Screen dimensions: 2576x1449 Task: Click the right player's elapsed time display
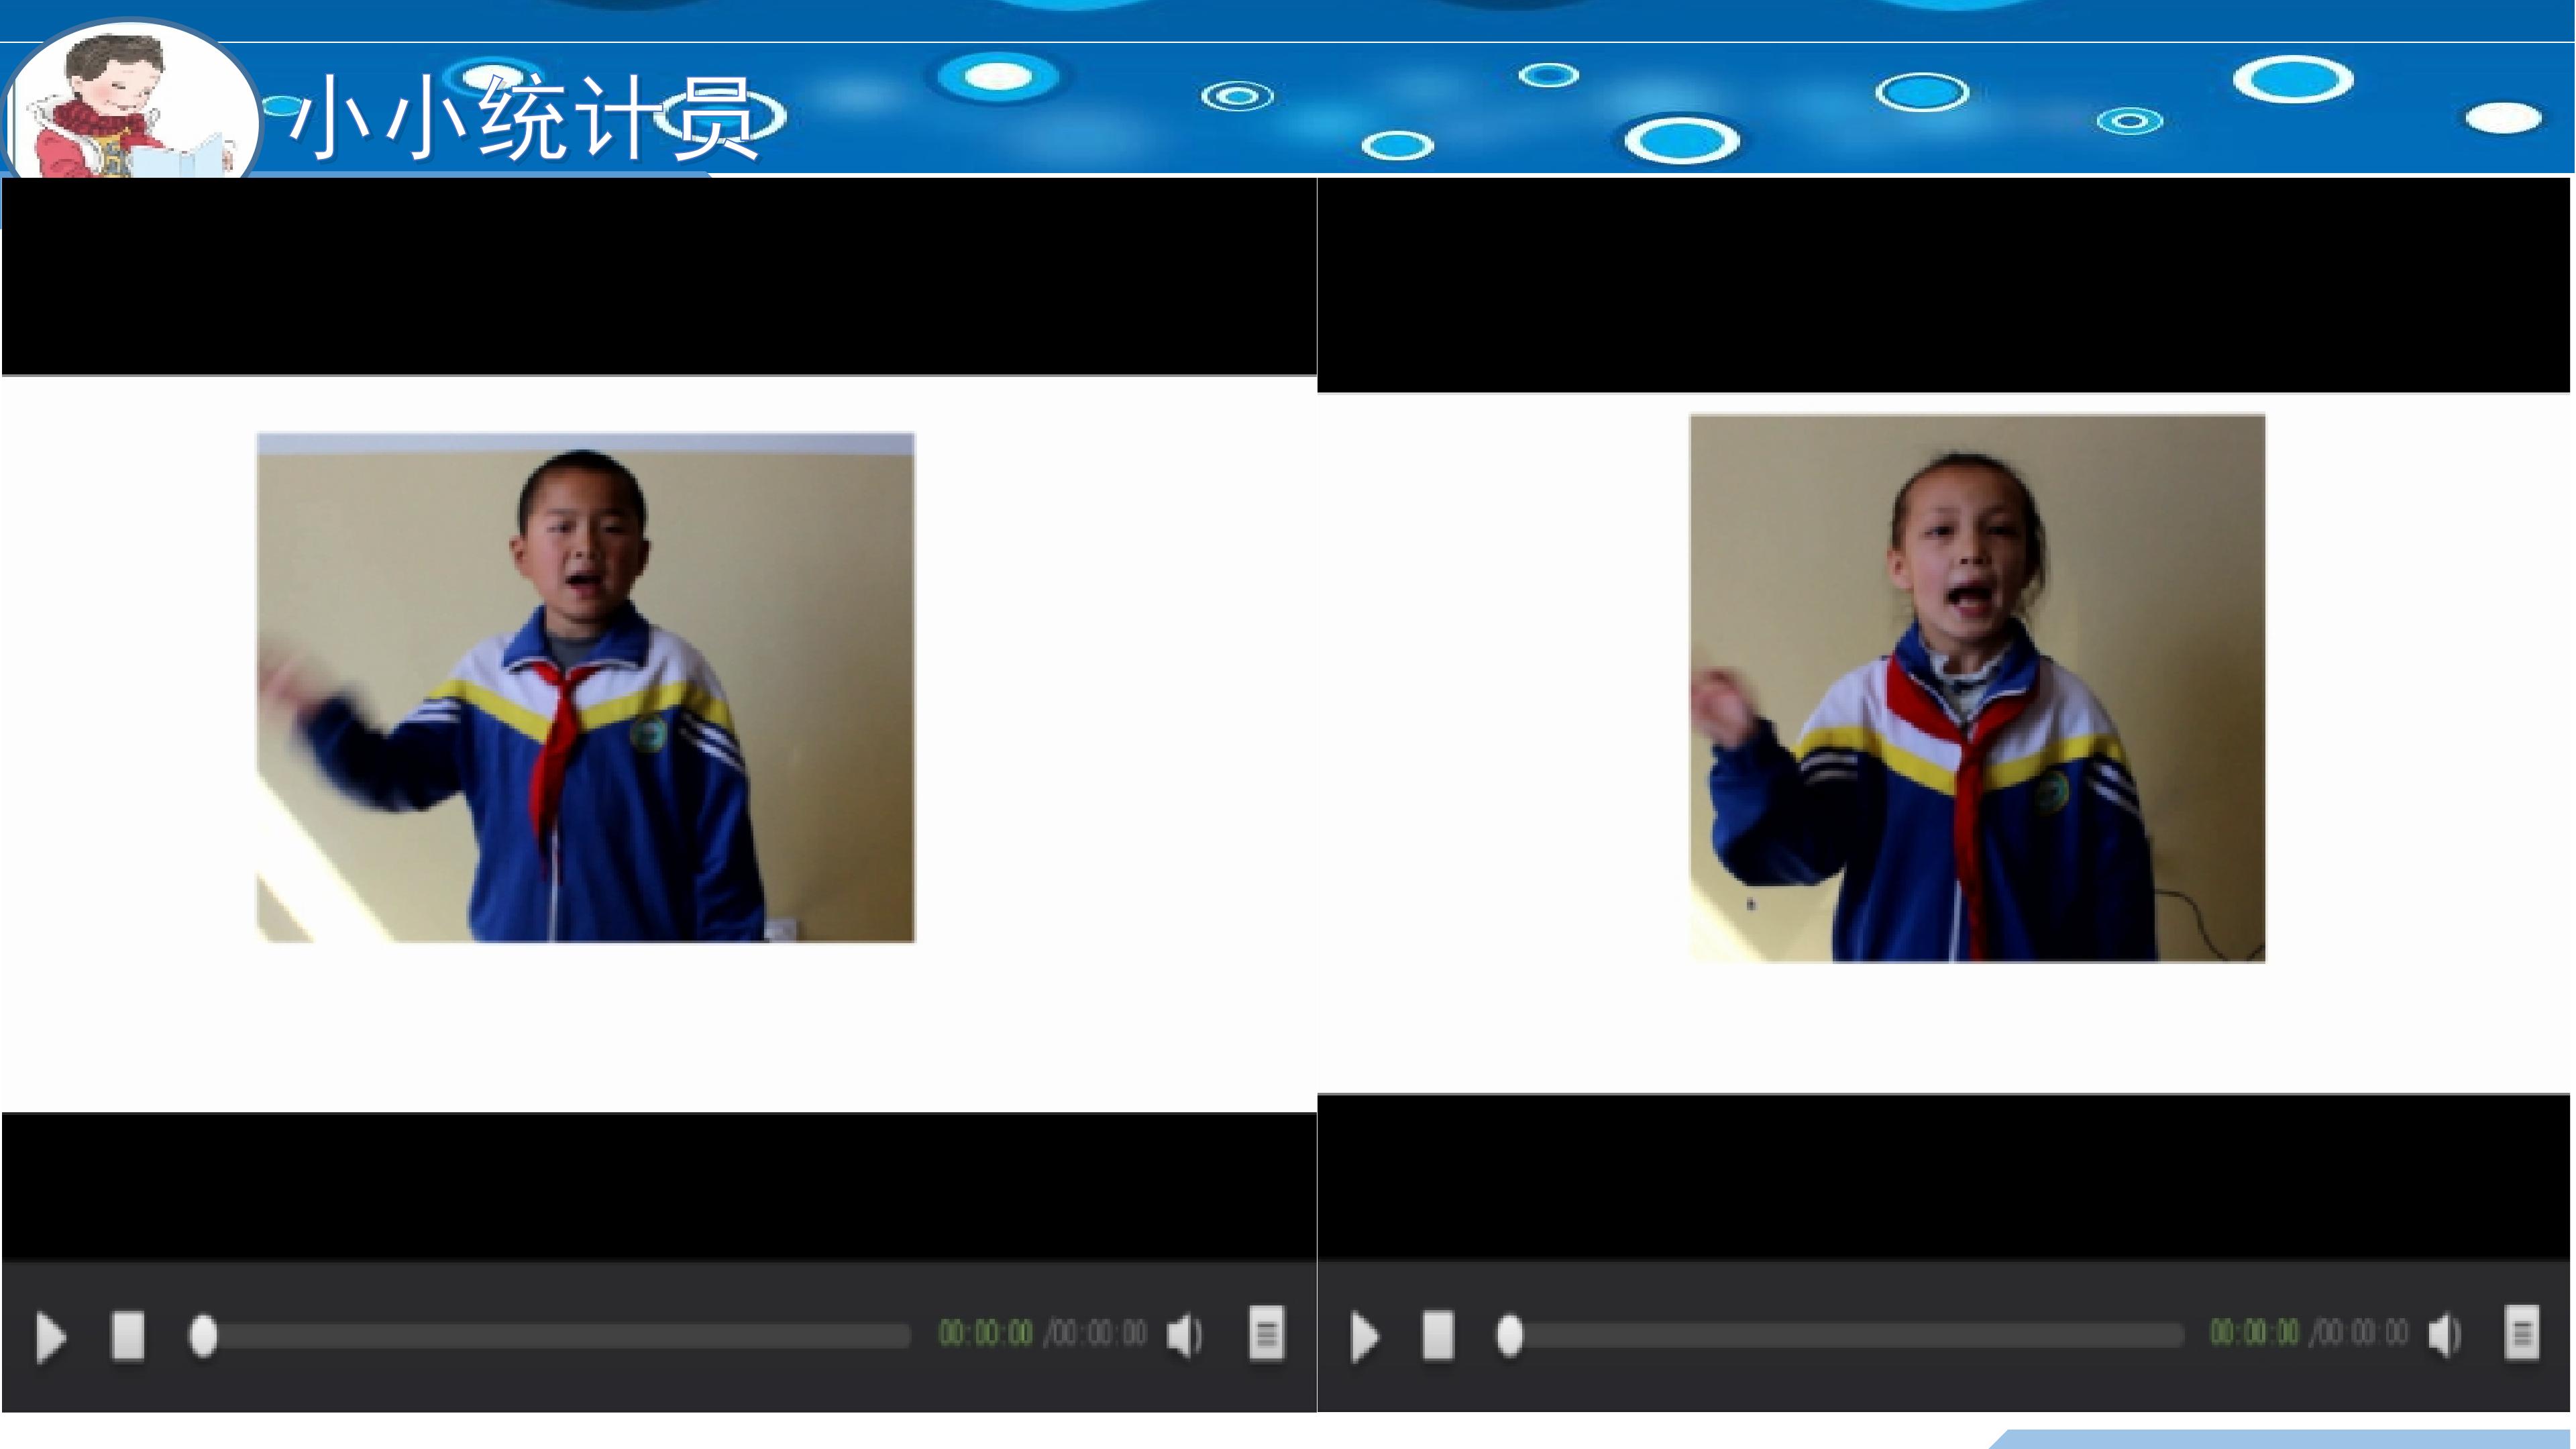pos(2254,1332)
